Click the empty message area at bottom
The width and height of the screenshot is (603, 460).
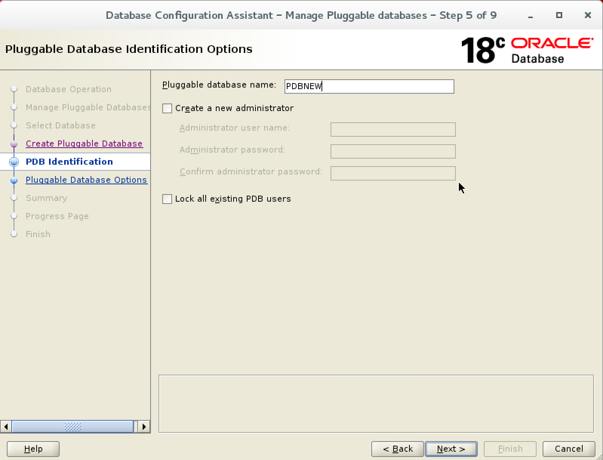(x=376, y=404)
